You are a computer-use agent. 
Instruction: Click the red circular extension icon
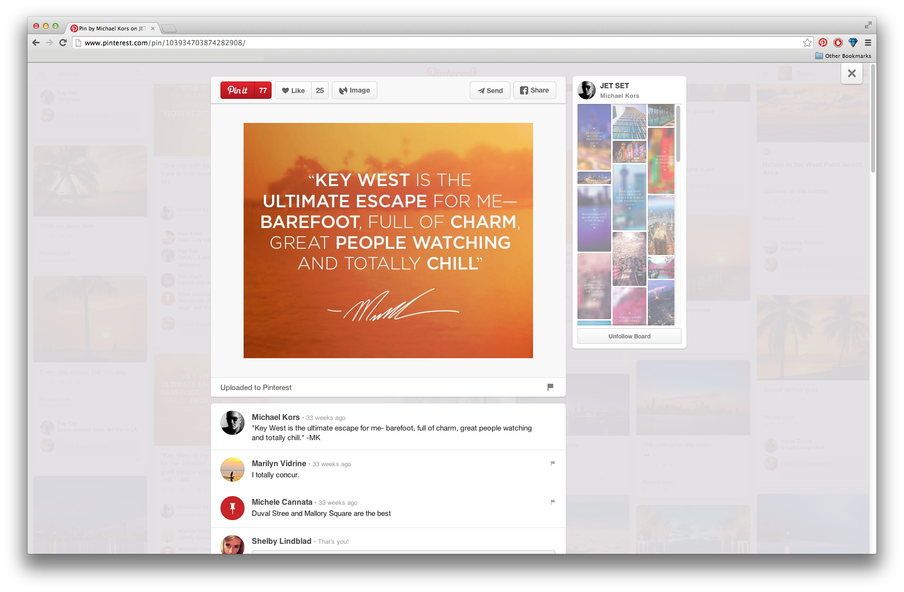(838, 42)
